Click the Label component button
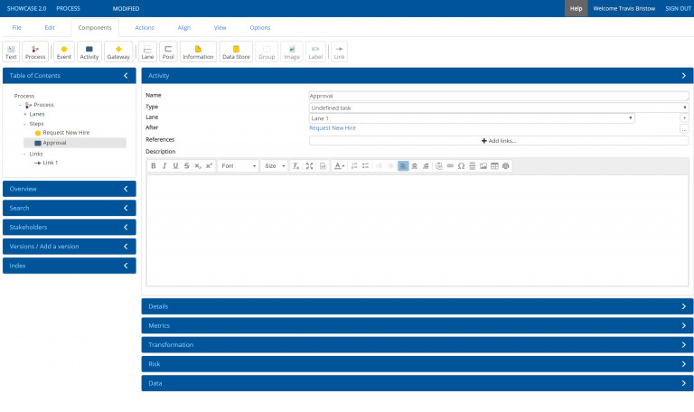This screenshot has height=412, width=694. tap(315, 51)
